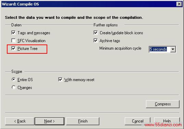Click the Minimum acquisition cycle label

[x=120, y=48]
